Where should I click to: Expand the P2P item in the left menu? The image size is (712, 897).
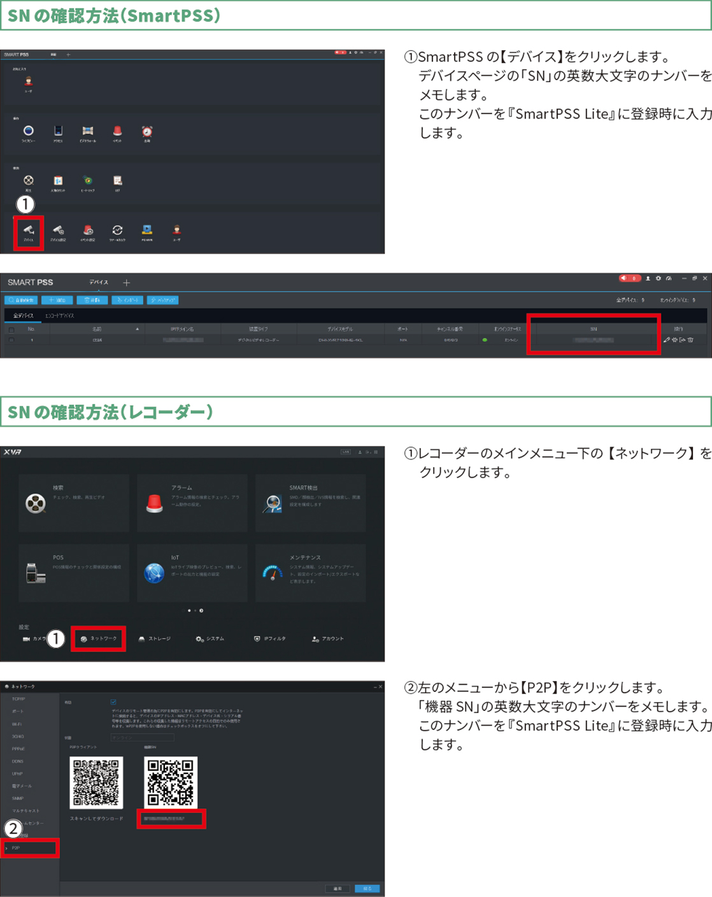29,848
